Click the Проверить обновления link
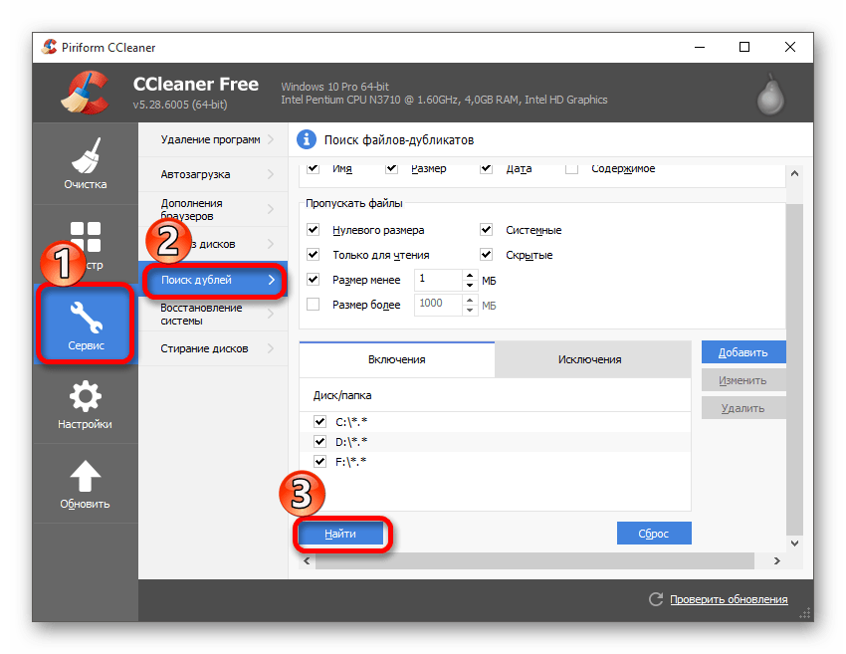This screenshot has height=654, width=846. [728, 599]
